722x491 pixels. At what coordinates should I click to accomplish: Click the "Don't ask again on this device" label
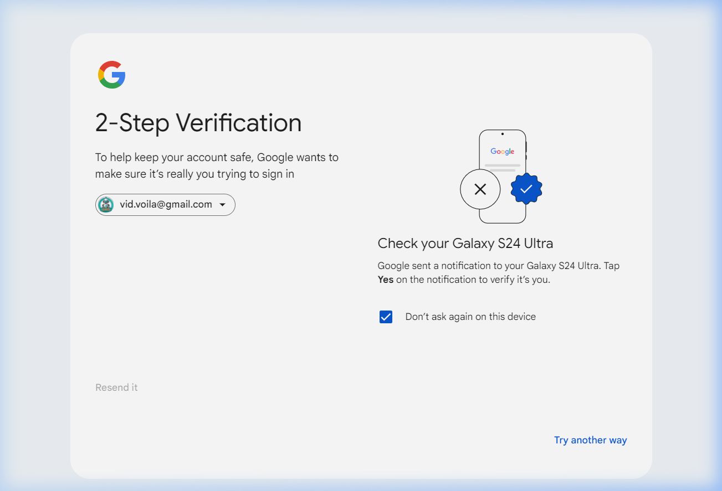click(470, 317)
